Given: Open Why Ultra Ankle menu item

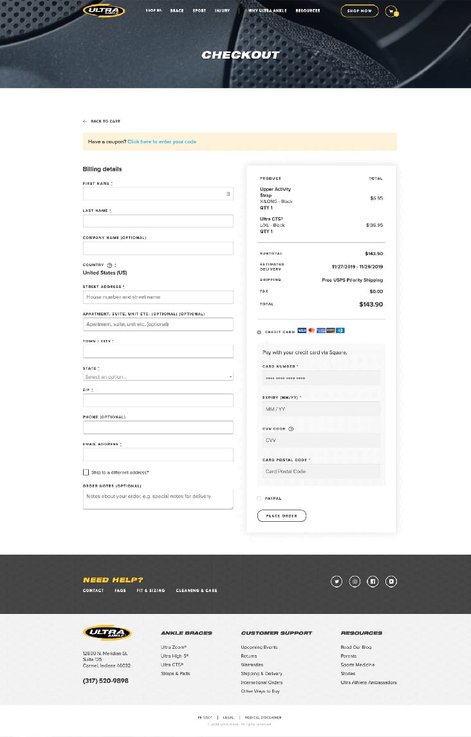Looking at the screenshot, I should click(x=267, y=10).
